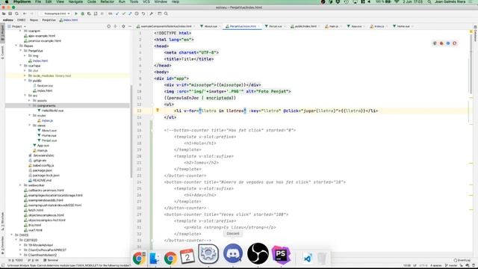
Task: Click the Search Everywhere magnifier in the toolbar
Action: click(x=166, y=13)
